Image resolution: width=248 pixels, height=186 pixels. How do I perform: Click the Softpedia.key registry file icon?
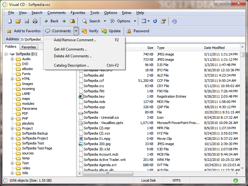(x=81, y=96)
